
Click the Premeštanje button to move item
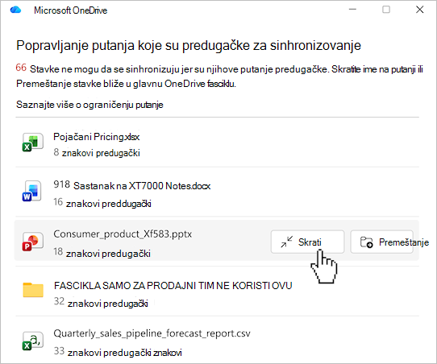[x=382, y=242]
